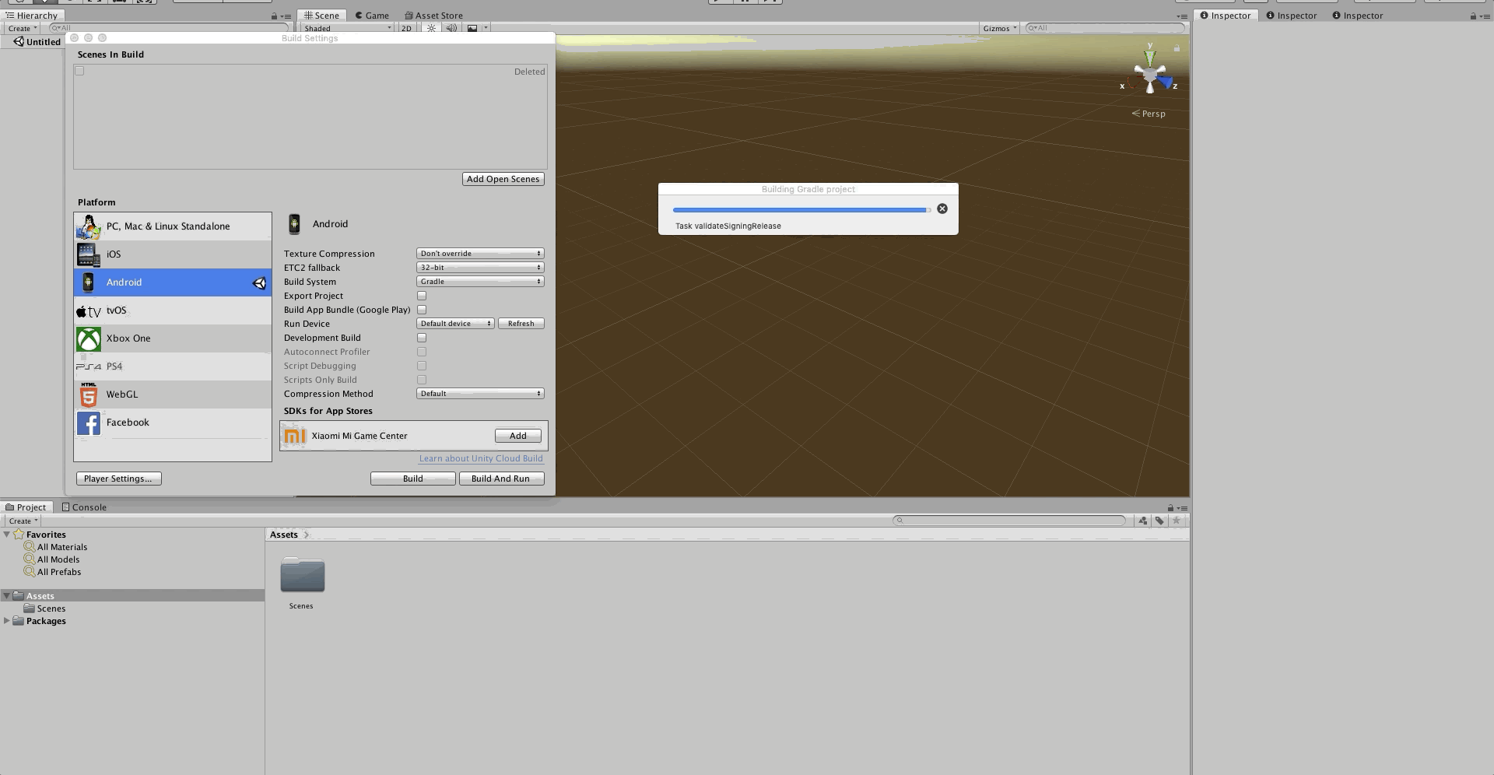Click the blue Z axis cone
The height and width of the screenshot is (775, 1494).
click(x=1165, y=82)
